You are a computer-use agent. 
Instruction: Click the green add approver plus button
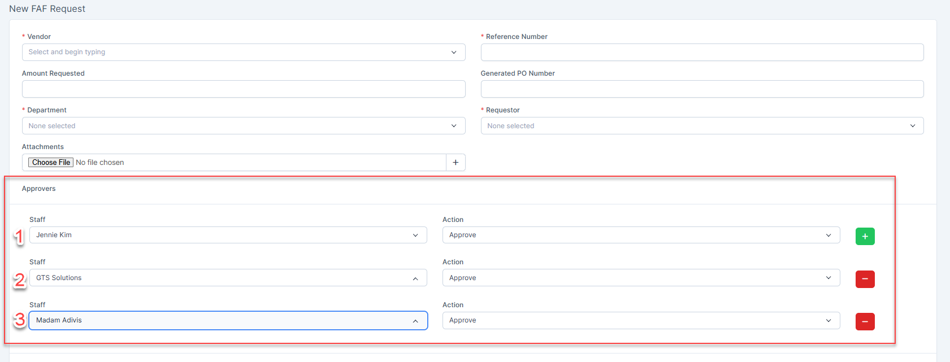point(865,236)
